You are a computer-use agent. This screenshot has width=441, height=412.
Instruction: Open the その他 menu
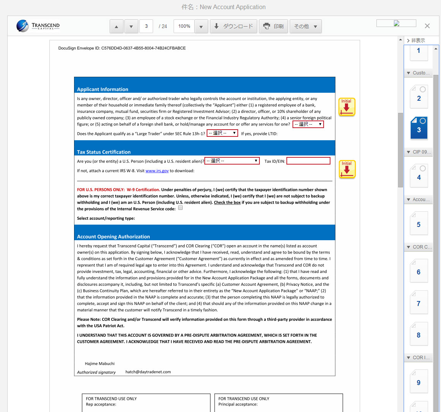tap(305, 27)
